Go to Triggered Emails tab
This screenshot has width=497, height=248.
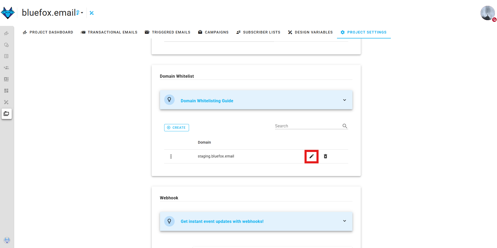point(168,32)
